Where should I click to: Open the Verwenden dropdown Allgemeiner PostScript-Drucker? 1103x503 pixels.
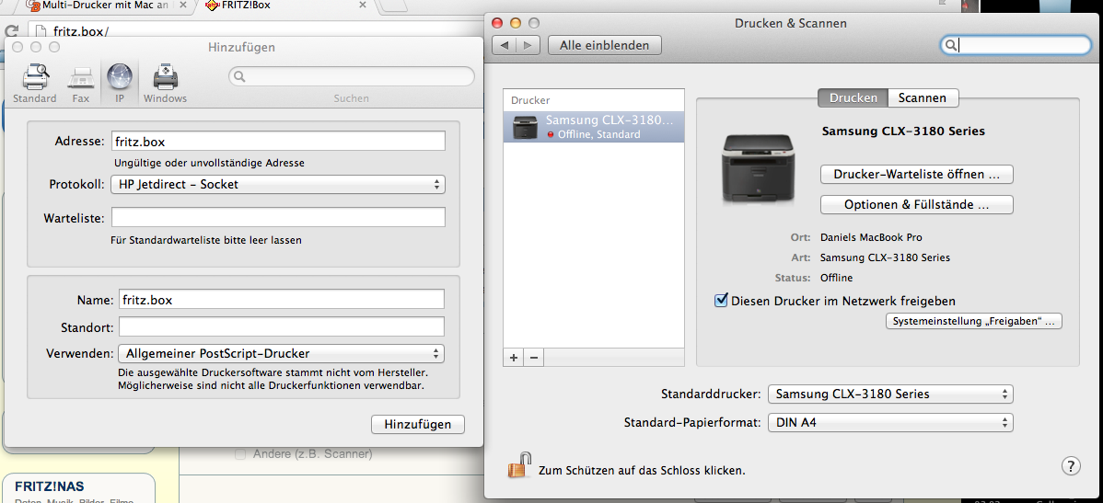tap(282, 353)
